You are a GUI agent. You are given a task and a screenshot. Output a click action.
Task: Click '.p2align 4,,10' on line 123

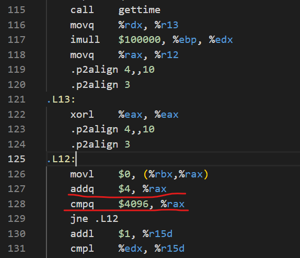pyautogui.click(x=112, y=130)
